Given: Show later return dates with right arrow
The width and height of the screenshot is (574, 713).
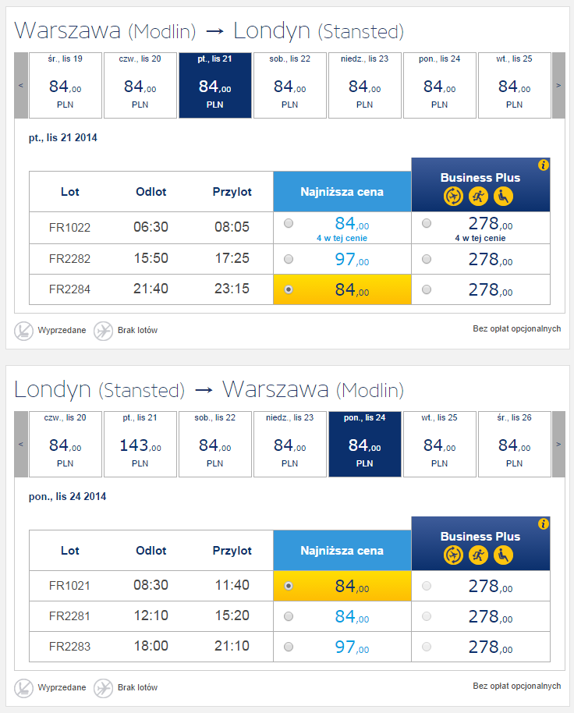Looking at the screenshot, I should pyautogui.click(x=558, y=445).
